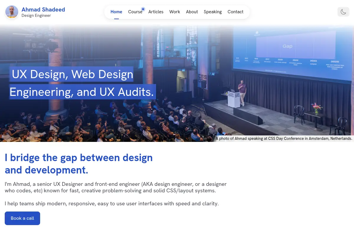
Task: Click the paragraph starting 'I'm Ahmad, a senior UX Designer'
Action: click(116, 187)
